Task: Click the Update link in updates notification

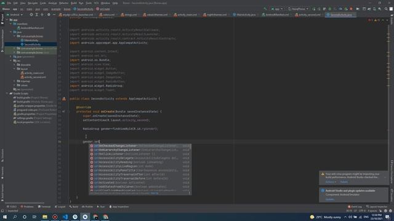Action: (330, 200)
